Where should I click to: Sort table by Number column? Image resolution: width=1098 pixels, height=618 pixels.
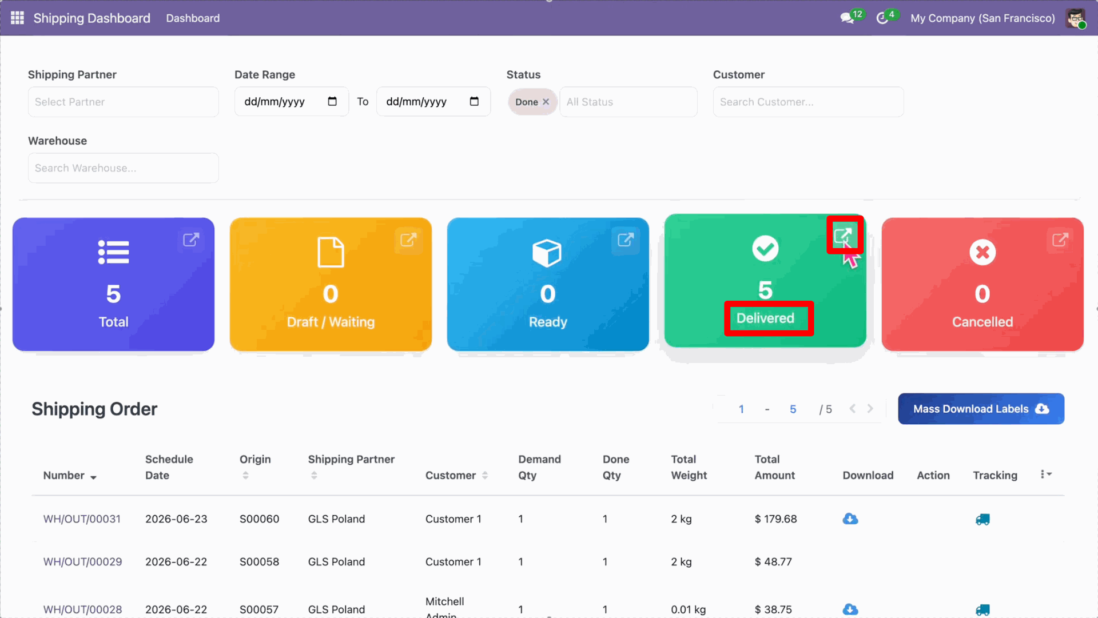click(70, 476)
